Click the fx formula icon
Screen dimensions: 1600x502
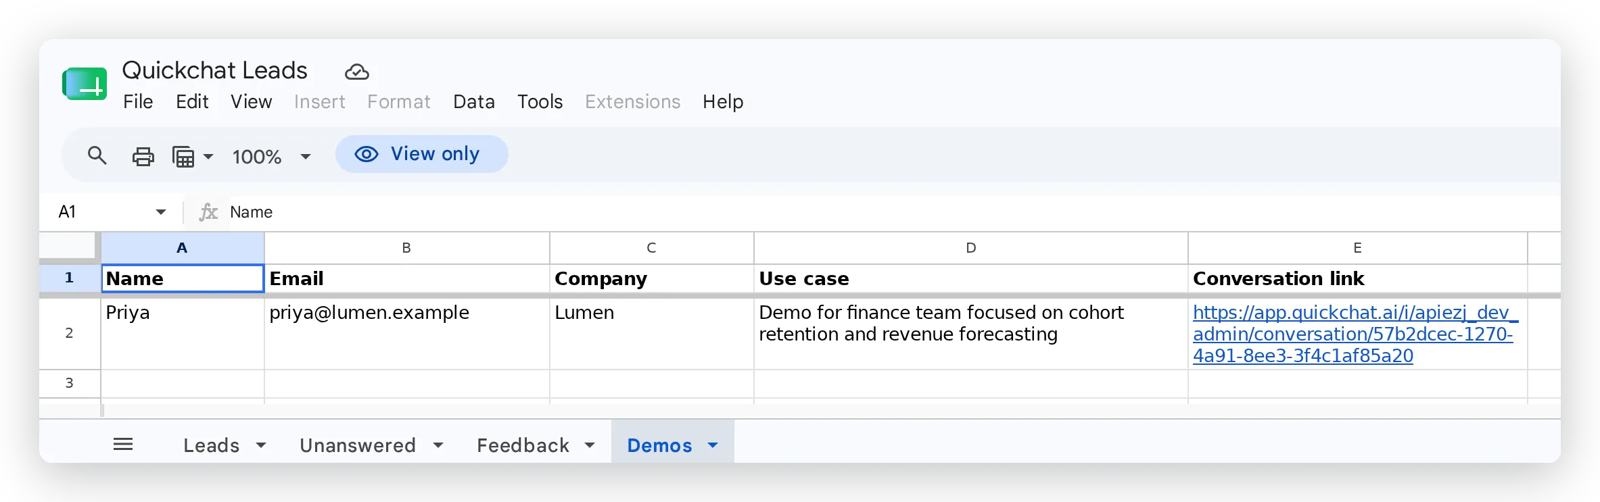pyautogui.click(x=208, y=212)
